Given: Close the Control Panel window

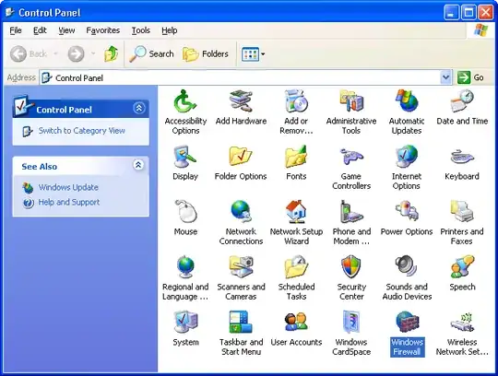Looking at the screenshot, I should pos(486,13).
